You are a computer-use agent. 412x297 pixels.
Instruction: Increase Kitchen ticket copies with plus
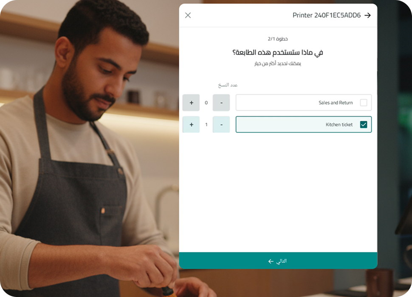coord(191,125)
